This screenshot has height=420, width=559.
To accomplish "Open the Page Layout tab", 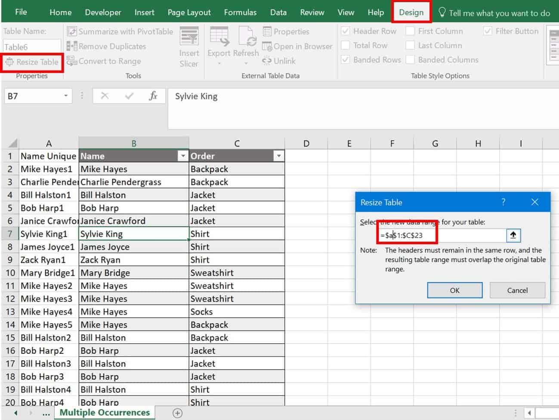I will pos(189,12).
